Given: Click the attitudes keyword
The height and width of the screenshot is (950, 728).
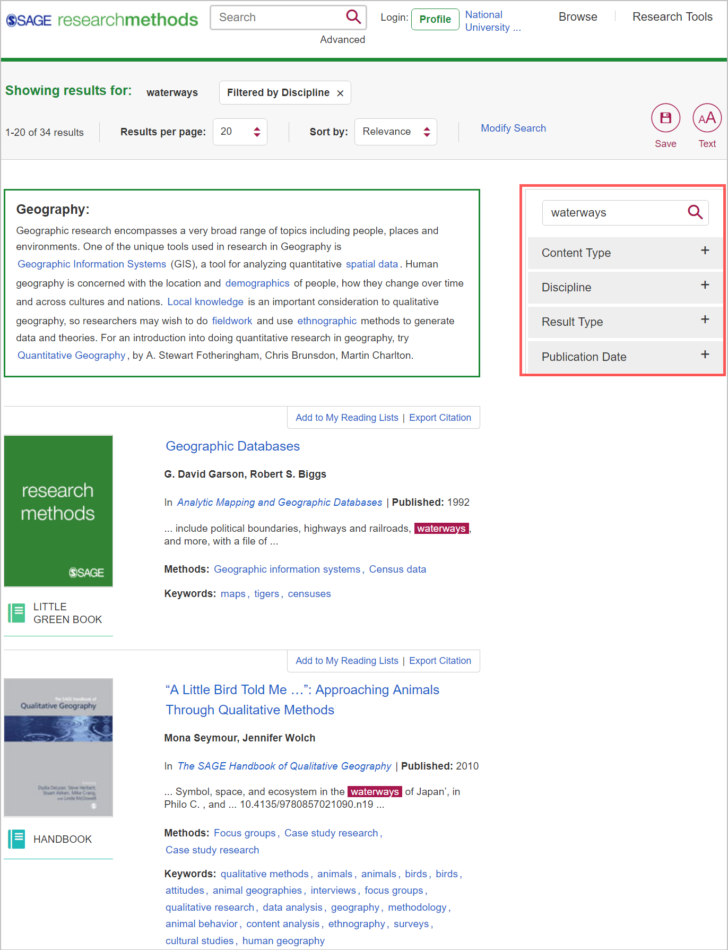Looking at the screenshot, I should pos(185,890).
